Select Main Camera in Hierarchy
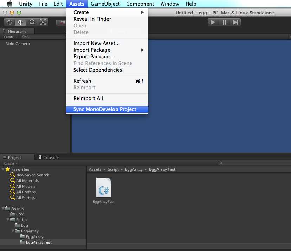Image resolution: width=291 pixels, height=251 pixels. 18,44
